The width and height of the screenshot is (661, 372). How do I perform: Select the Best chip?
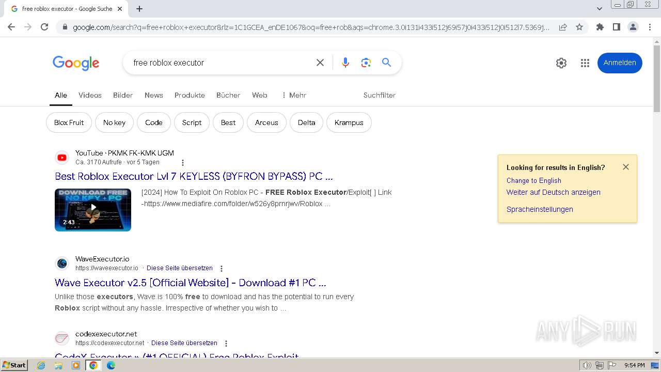pyautogui.click(x=228, y=122)
